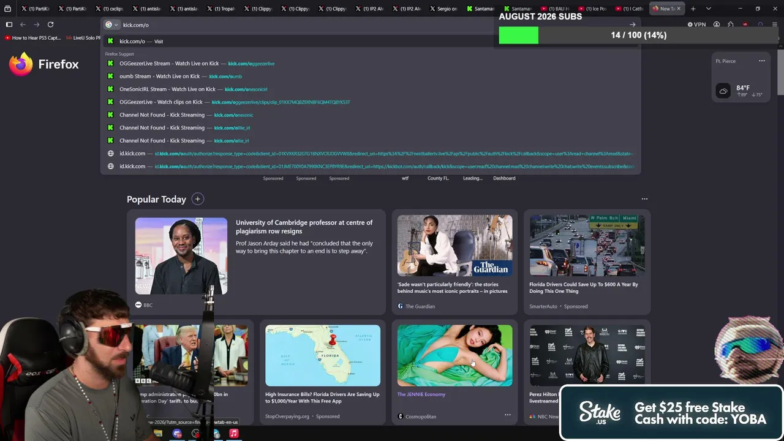Open the 'wtf' shortcut tile
The height and width of the screenshot is (441, 784).
[x=405, y=178]
